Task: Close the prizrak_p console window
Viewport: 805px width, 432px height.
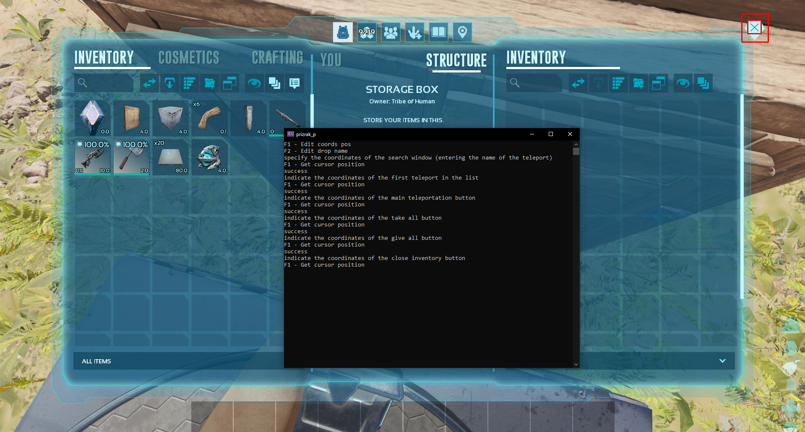Action: point(570,134)
